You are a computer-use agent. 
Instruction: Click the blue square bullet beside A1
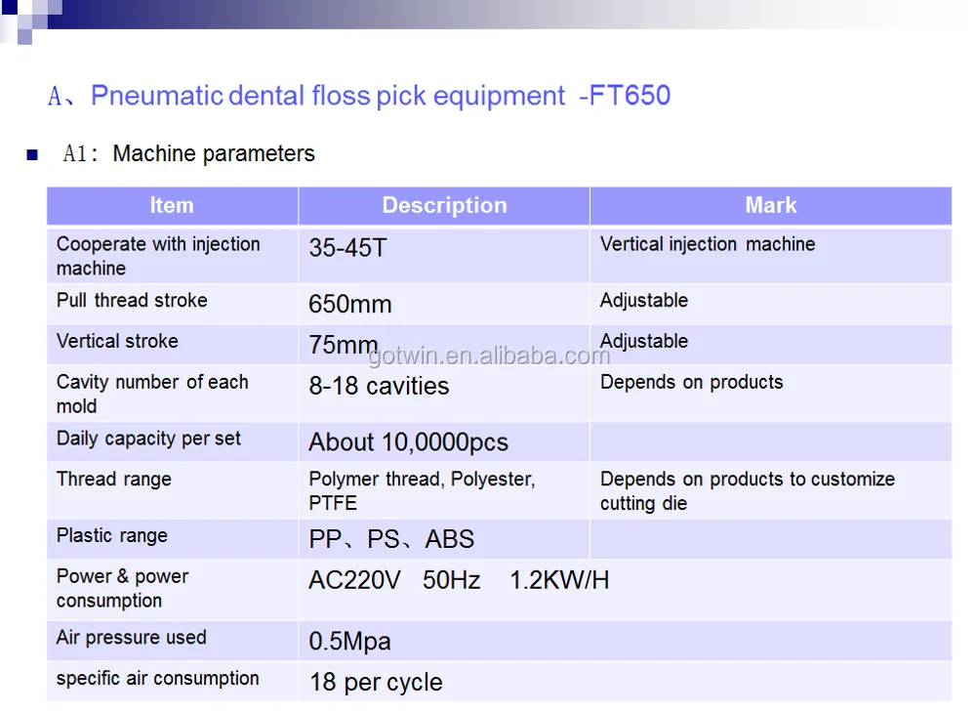pos(32,154)
